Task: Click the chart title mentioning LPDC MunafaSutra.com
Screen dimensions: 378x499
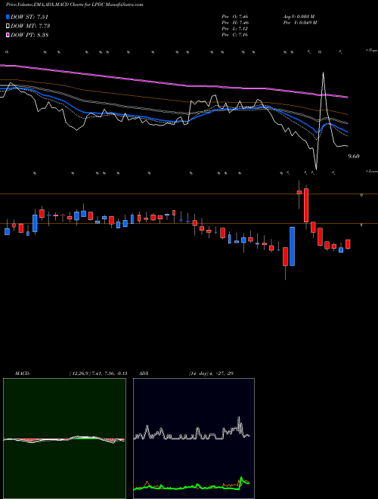Action: point(75,5)
